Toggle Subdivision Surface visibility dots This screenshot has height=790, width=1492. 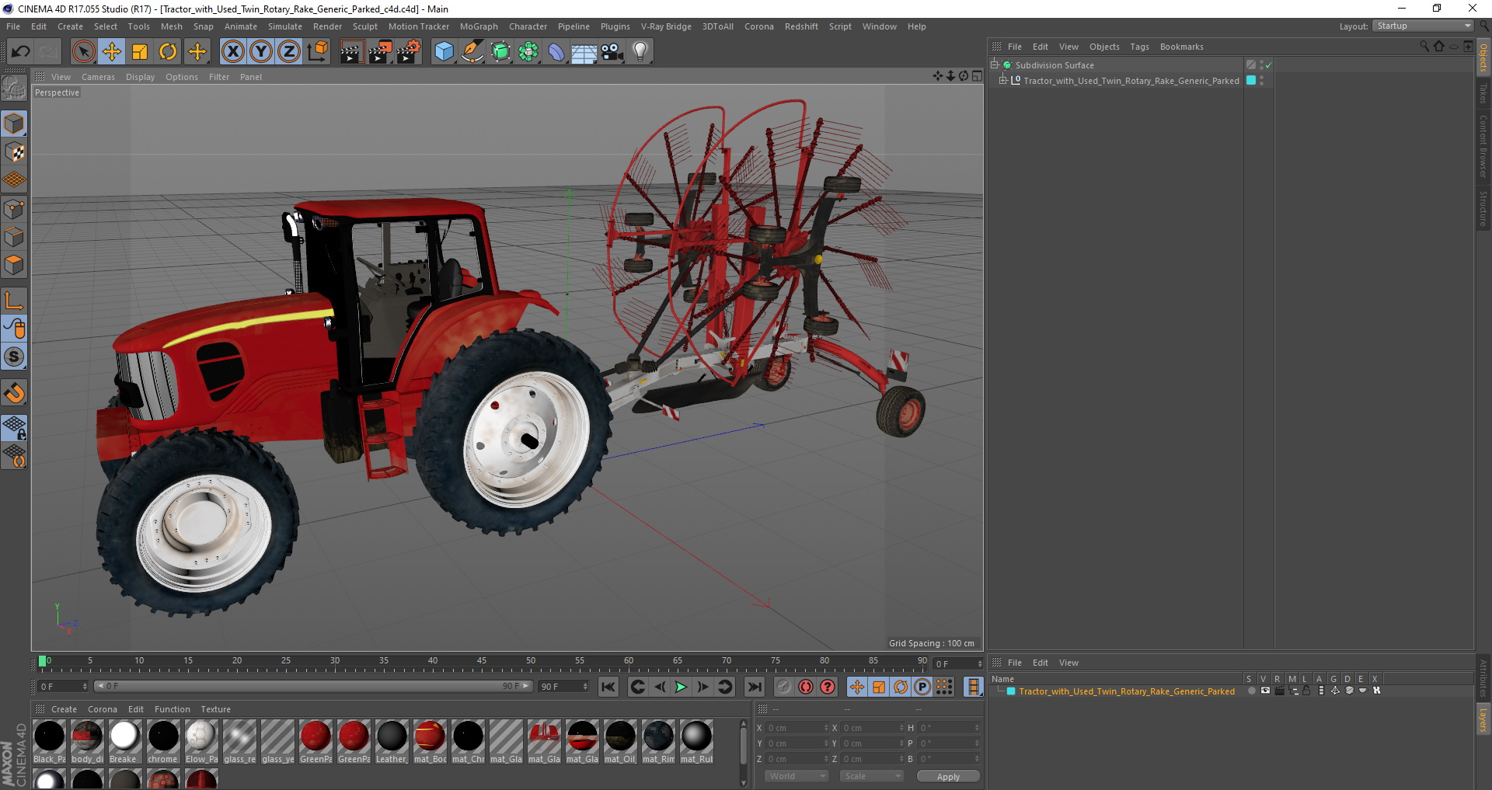1261,65
